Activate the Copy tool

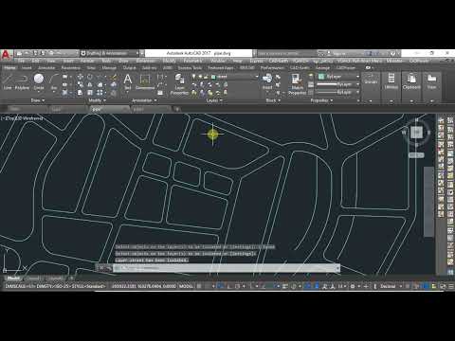[x=81, y=84]
